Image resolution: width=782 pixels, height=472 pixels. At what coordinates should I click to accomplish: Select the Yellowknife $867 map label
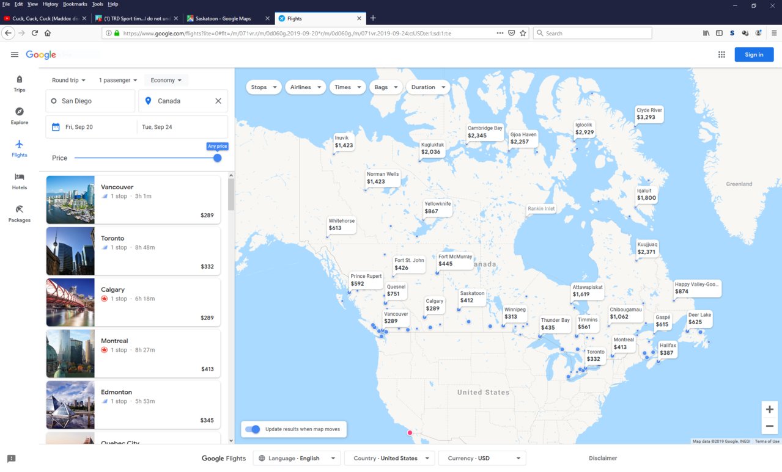click(x=438, y=208)
